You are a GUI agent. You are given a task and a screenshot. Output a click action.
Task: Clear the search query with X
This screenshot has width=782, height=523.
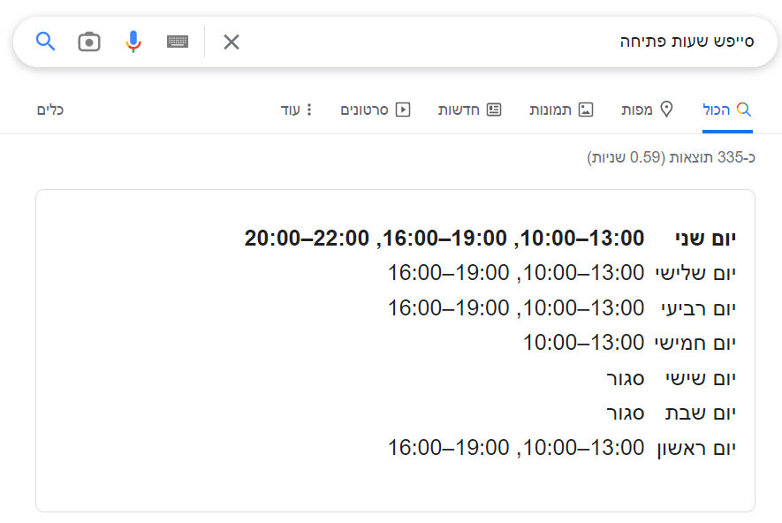pos(232,42)
